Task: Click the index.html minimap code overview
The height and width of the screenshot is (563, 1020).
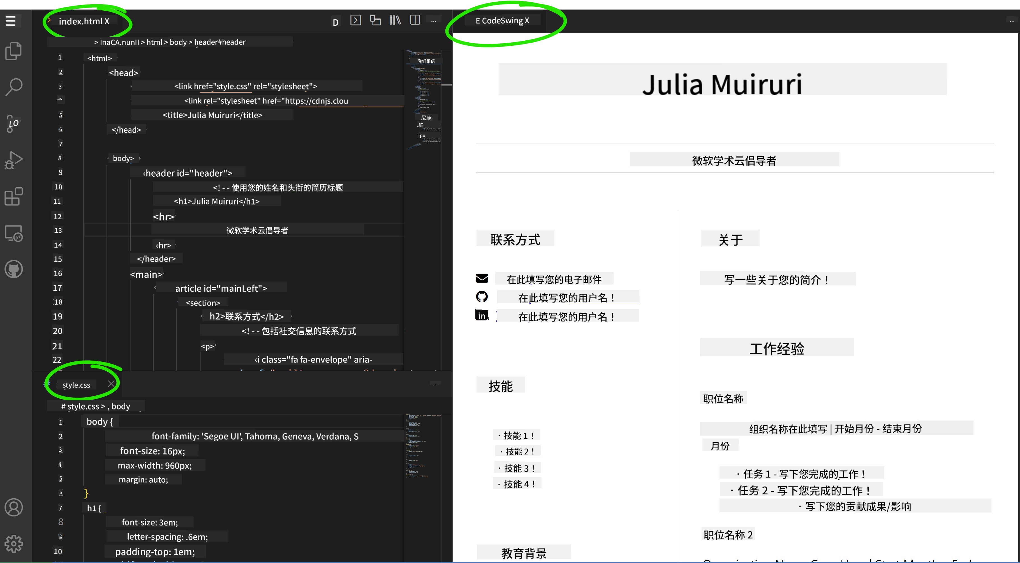Action: (424, 99)
